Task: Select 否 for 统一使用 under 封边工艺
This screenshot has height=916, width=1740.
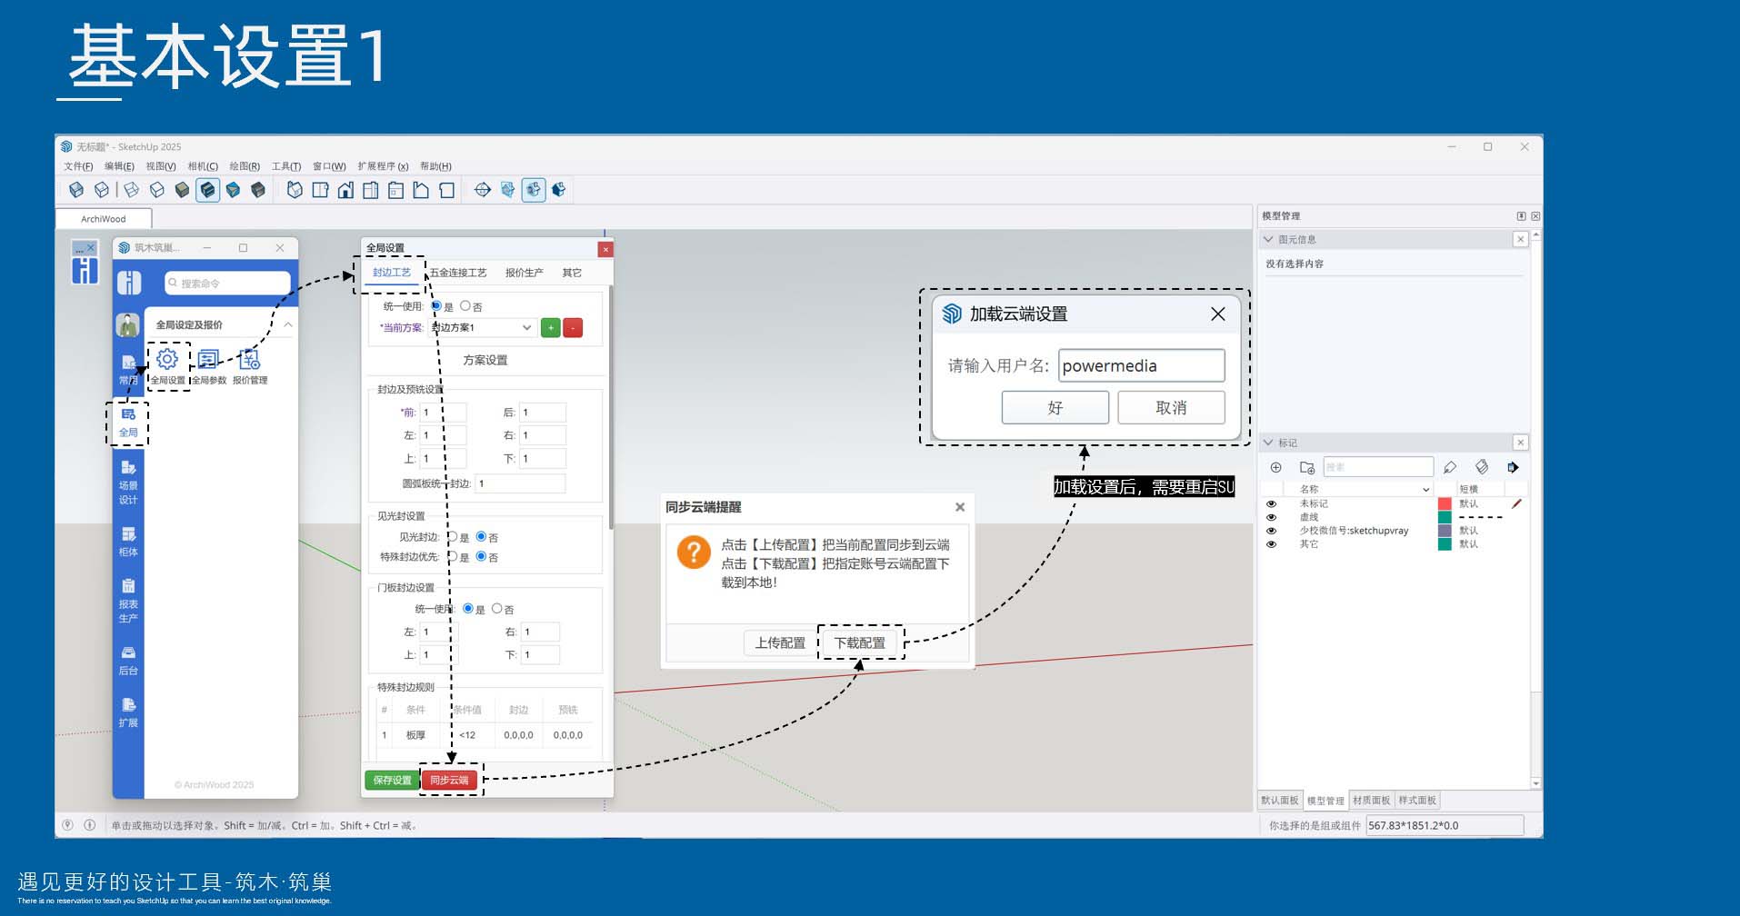Action: click(465, 306)
